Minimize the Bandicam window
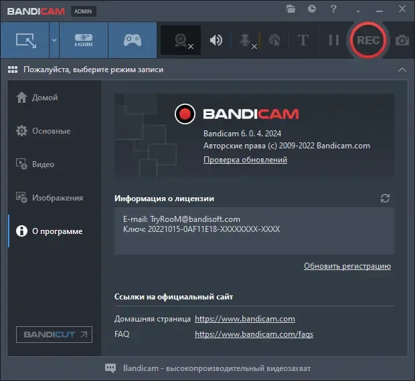Image resolution: width=415 pixels, height=381 pixels. [380, 11]
